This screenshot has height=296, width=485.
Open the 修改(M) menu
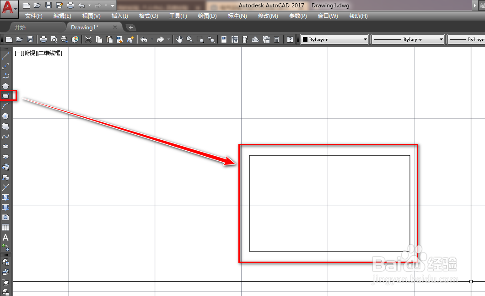pos(268,16)
